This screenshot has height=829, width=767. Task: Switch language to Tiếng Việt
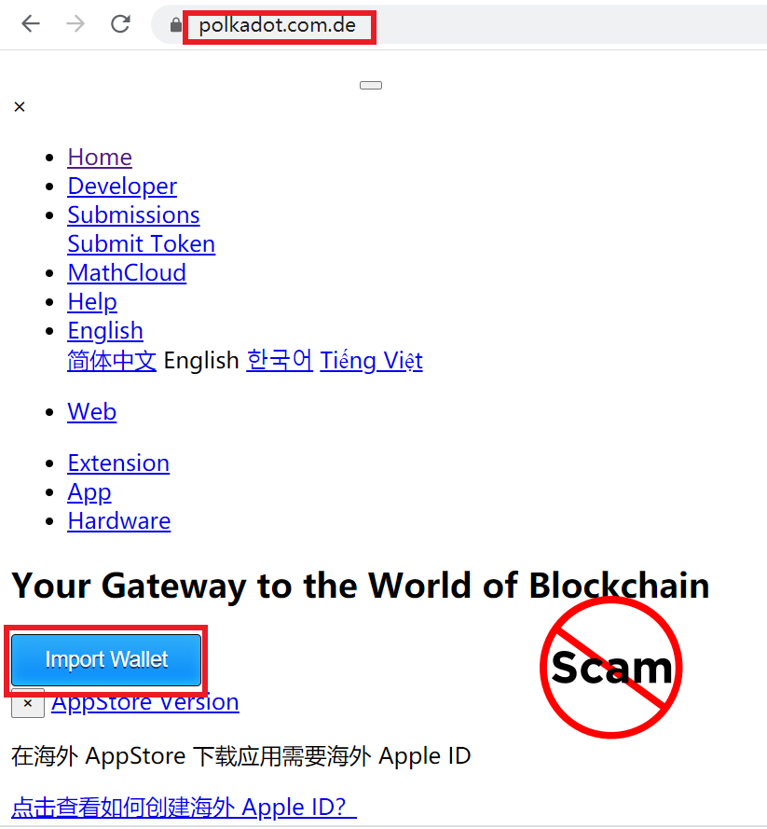(371, 361)
